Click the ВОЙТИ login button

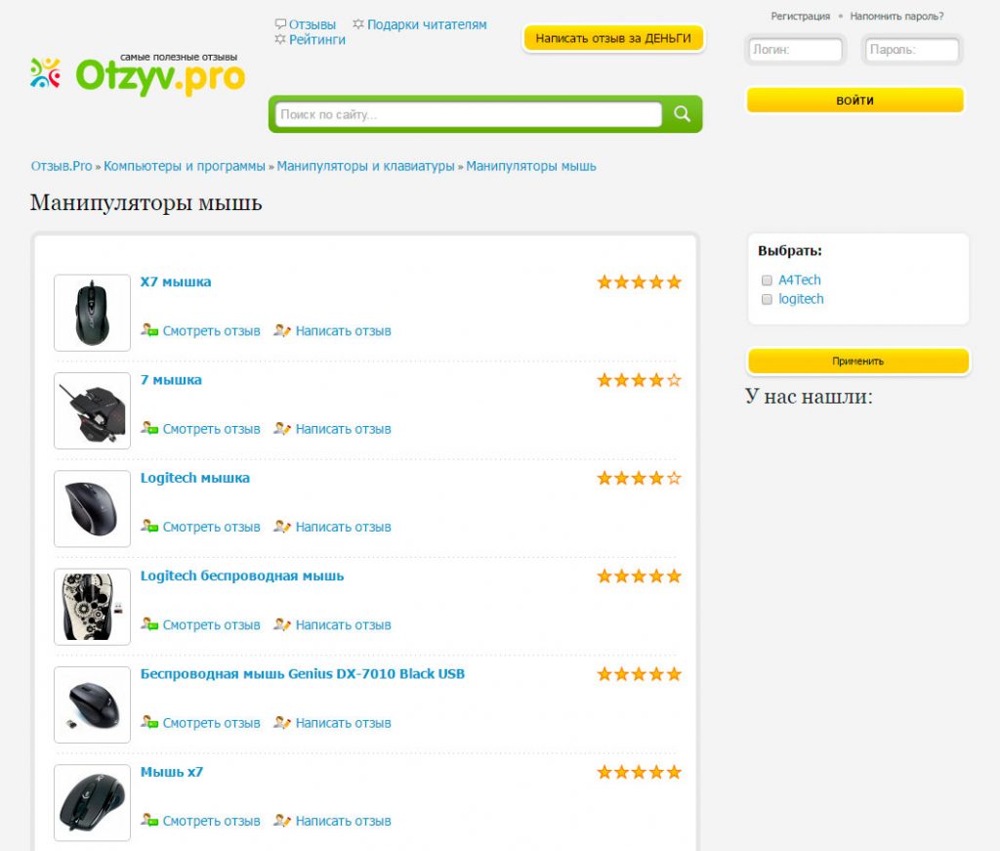854,101
